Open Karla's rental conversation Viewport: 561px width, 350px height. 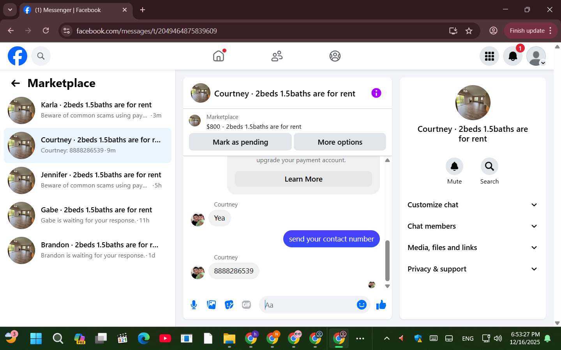pos(88,110)
